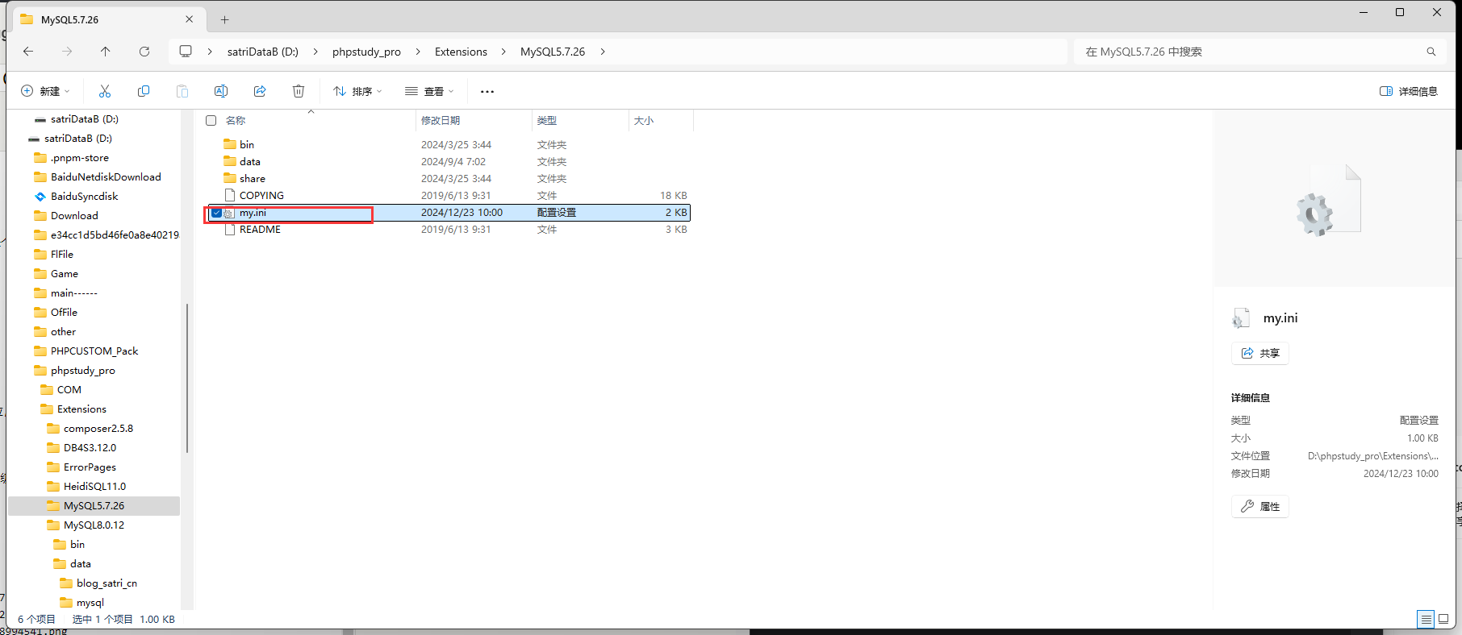Click the This PC monitor icon in address bar

186,52
